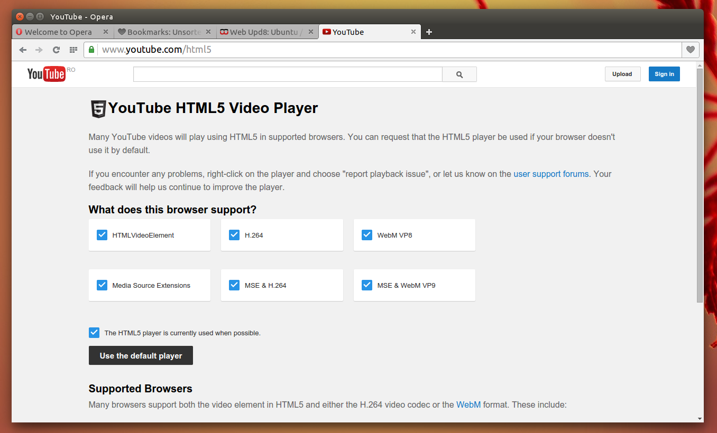Click the YouTube search input field
Viewport: 717px width, 433px height.
pos(288,74)
